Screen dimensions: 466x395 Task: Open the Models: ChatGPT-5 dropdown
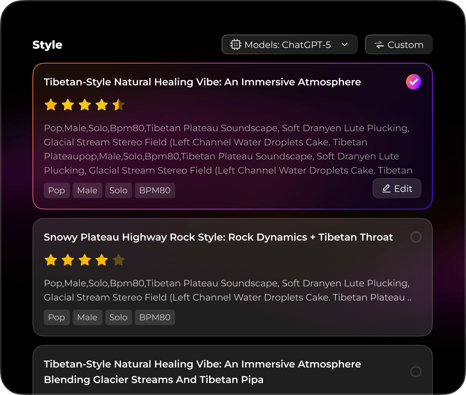(289, 45)
